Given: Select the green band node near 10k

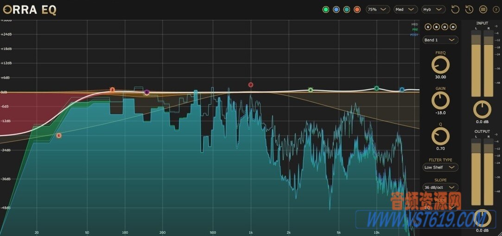Looking at the screenshot, I should tap(376, 88).
